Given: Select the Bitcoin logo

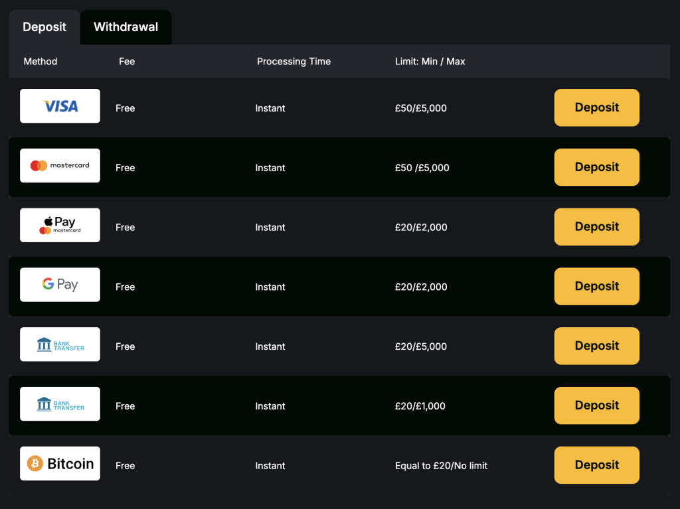Looking at the screenshot, I should tap(60, 463).
